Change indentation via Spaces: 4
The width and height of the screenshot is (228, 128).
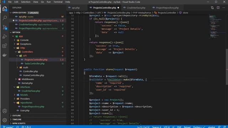point(157,127)
